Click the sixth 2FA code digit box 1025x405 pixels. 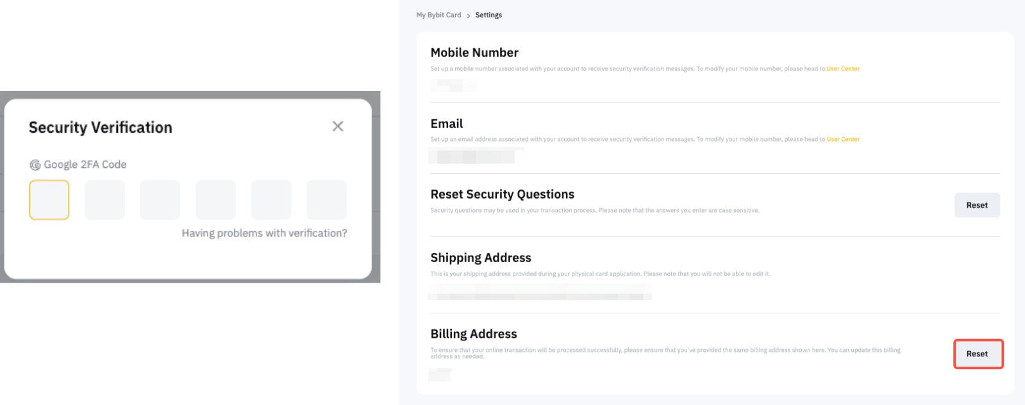(326, 200)
